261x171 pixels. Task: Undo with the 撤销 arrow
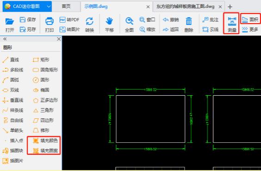(x=171, y=20)
